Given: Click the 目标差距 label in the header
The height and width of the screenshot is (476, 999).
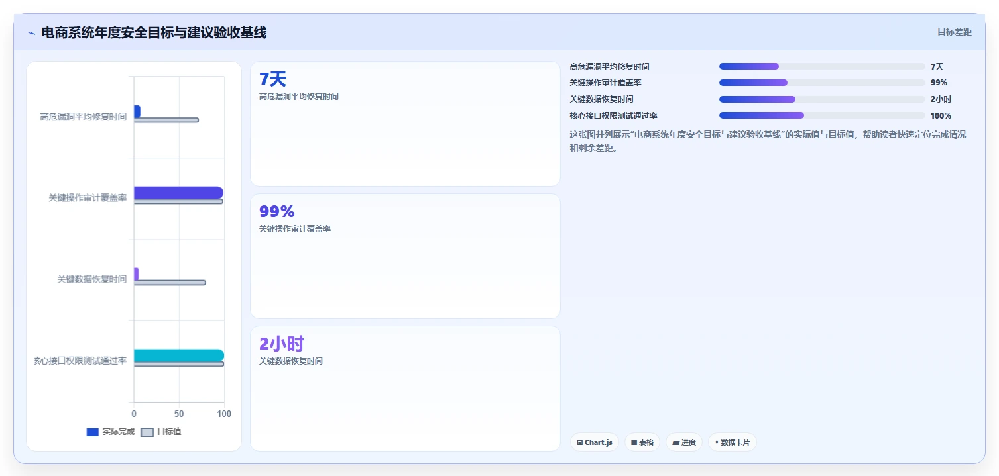Looking at the screenshot, I should click(955, 32).
